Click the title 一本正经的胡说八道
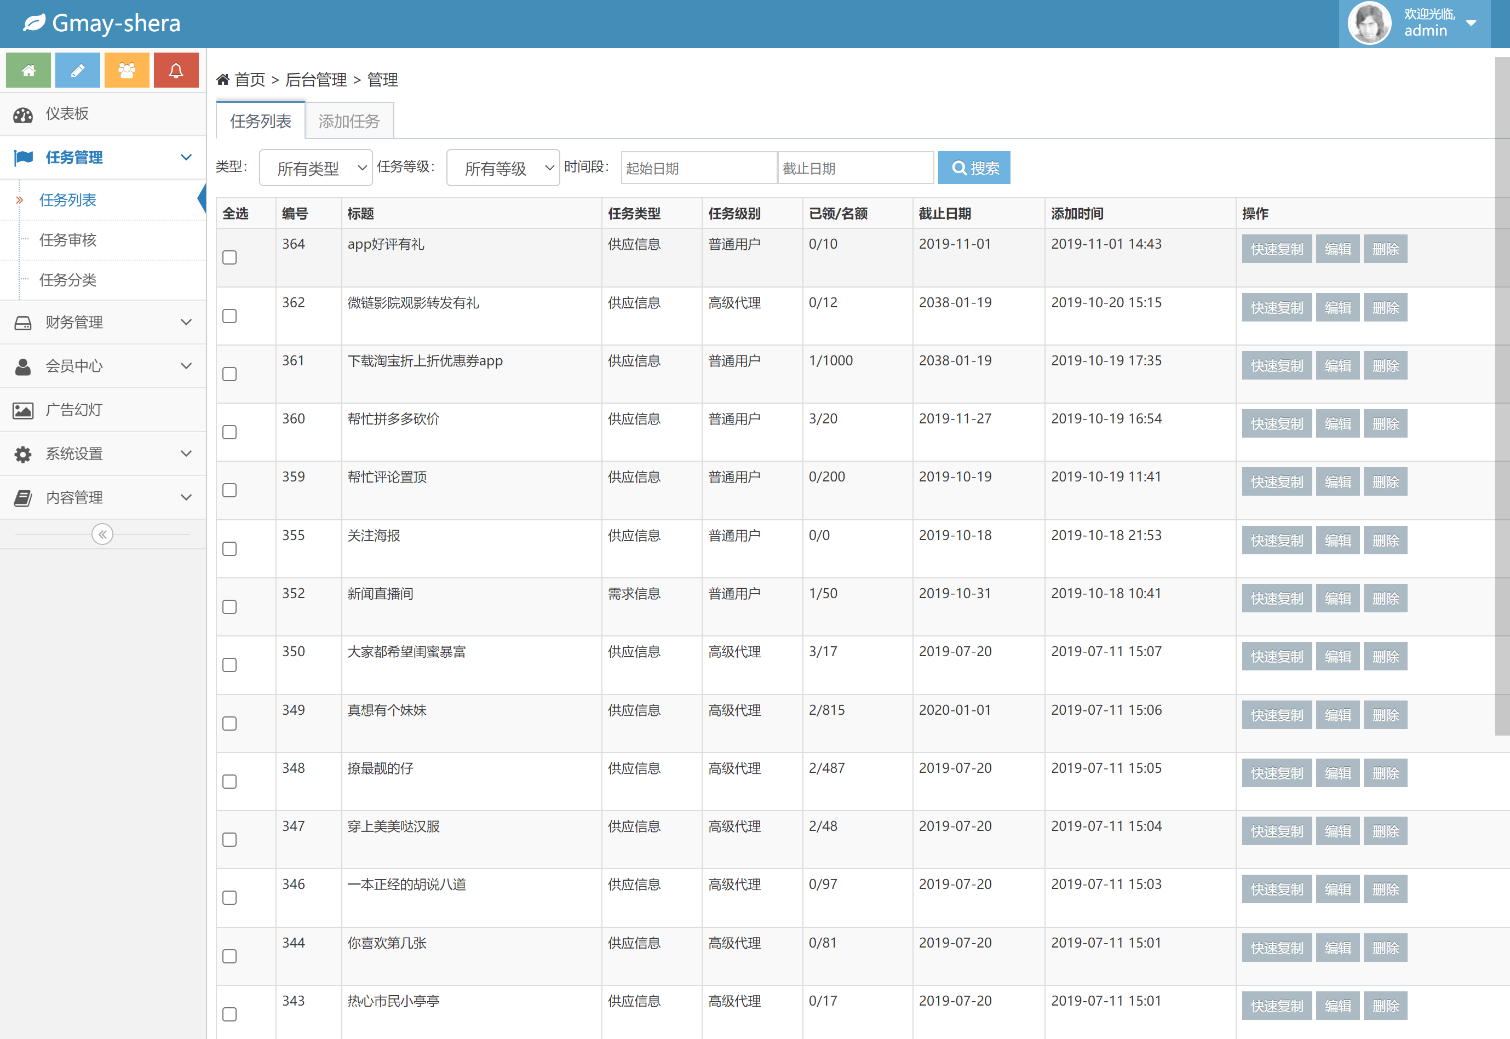The image size is (1510, 1039). [x=407, y=885]
